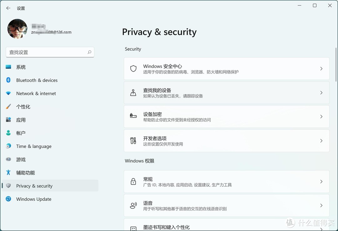Click the 应用 apps icon
The height and width of the screenshot is (231, 338).
click(x=8, y=120)
